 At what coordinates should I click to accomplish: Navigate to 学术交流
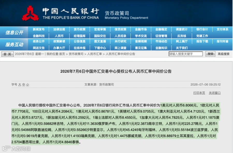pyautogui.click(x=141, y=36)
